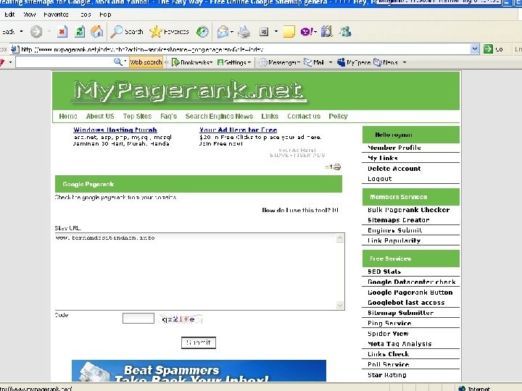Screen dimensions: 522x391
Task: Open the View menu
Action: tap(29, 14)
